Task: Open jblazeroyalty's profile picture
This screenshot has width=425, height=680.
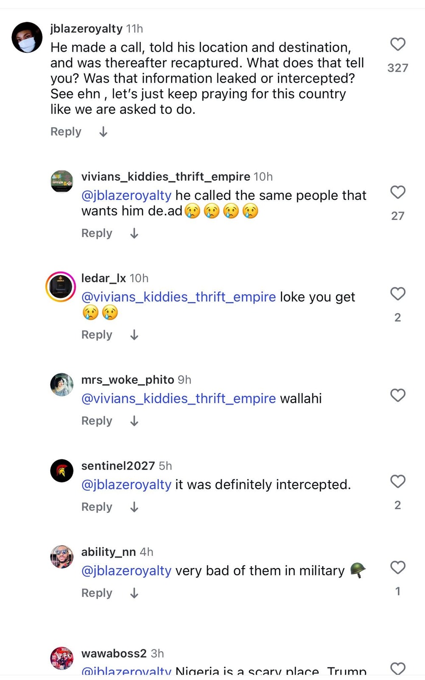Action: point(27,37)
